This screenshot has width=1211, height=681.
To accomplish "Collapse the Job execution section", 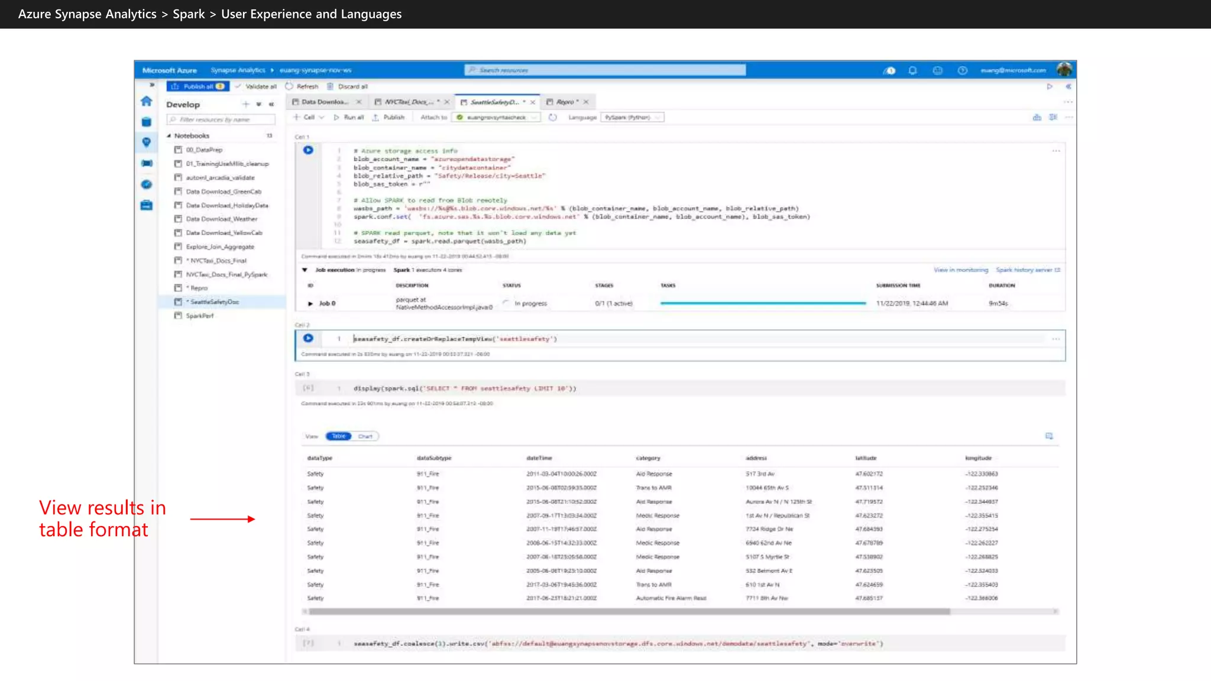I will coord(305,270).
